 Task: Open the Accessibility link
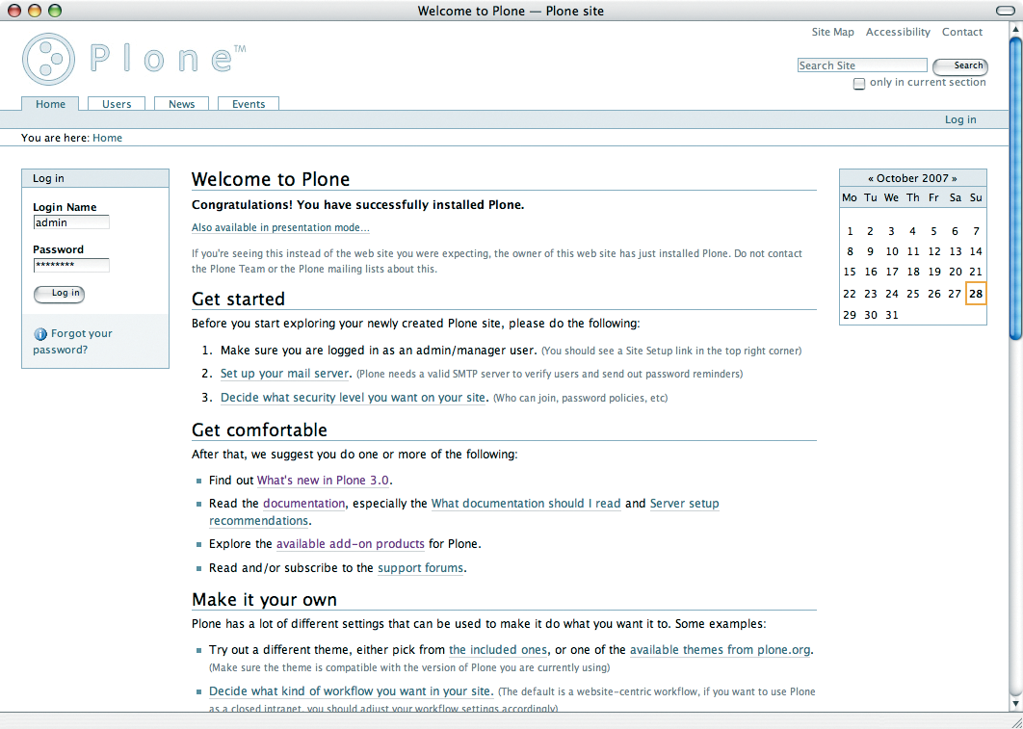tap(898, 32)
